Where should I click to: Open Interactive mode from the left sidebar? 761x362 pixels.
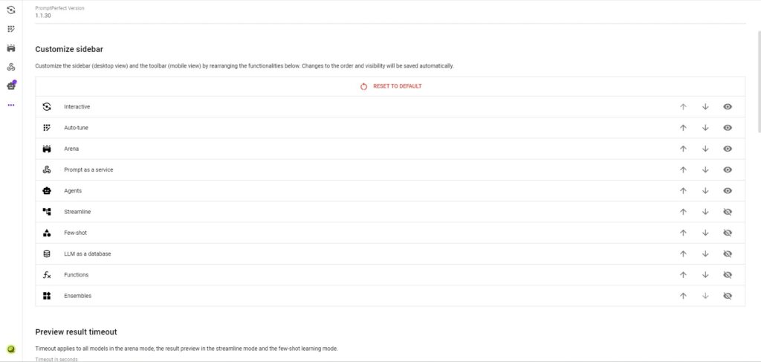pyautogui.click(x=10, y=10)
